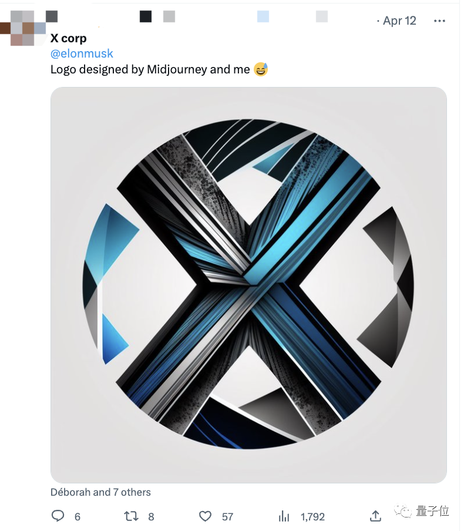Click the retweet arrows icon
464x531 pixels.
pos(132,516)
